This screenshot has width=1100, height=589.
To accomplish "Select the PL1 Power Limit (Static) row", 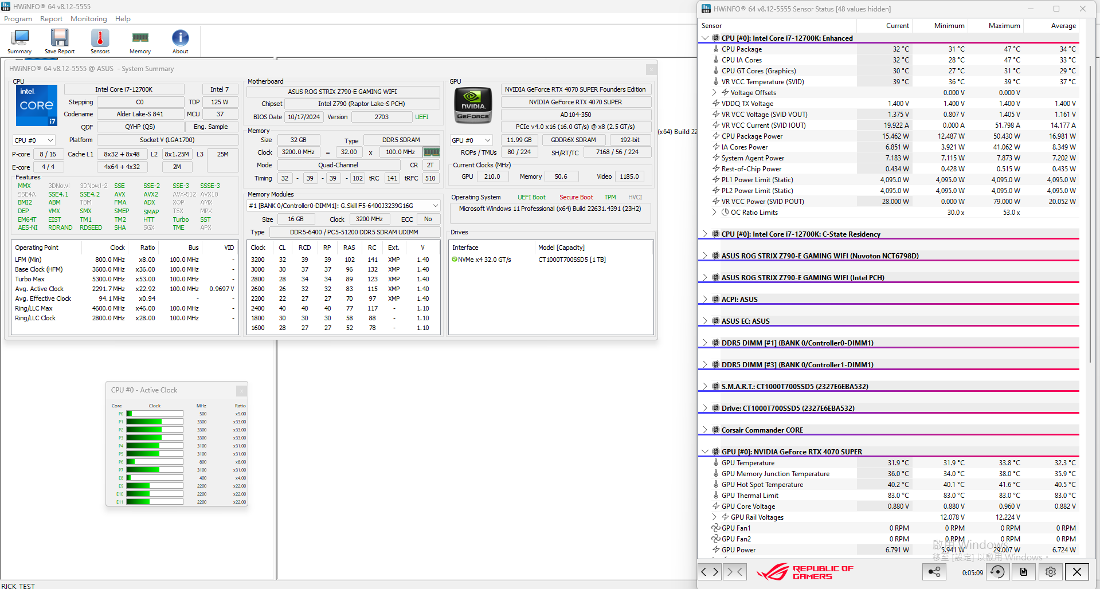I will click(888, 180).
